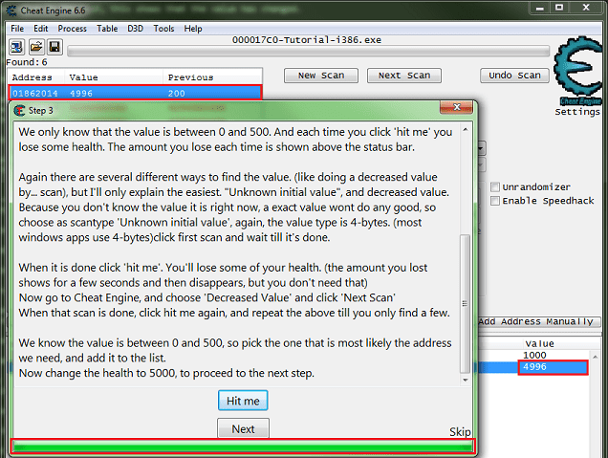
Task: Click the address list scroll up arrow
Action: click(x=596, y=357)
